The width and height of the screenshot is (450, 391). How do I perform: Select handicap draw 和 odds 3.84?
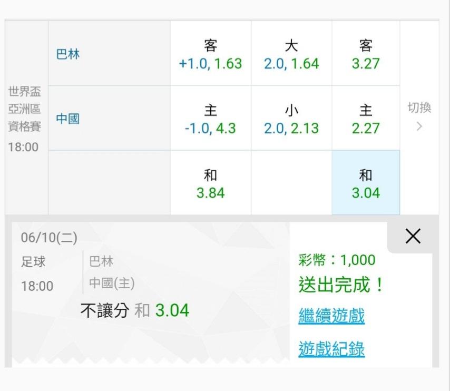tap(210, 183)
